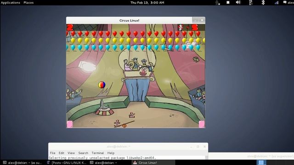This screenshot has height=165, width=294.
Task: Click the Bluetooth icon in top bar
Action: 263,2
